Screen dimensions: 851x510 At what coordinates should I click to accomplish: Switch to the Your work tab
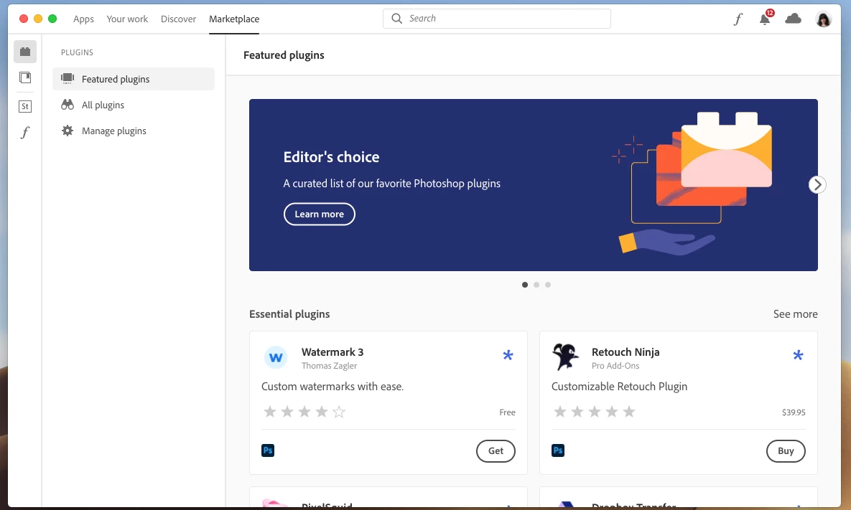pos(127,19)
